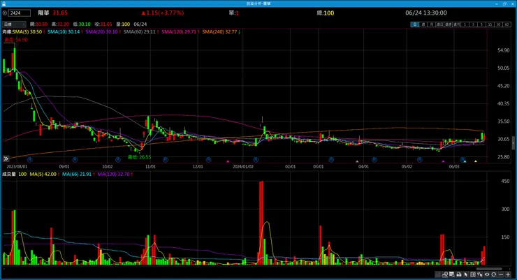This screenshot has width=517, height=280.
Task: Click the SMA(10) 30.14 indicator label
Action: tap(64, 31)
